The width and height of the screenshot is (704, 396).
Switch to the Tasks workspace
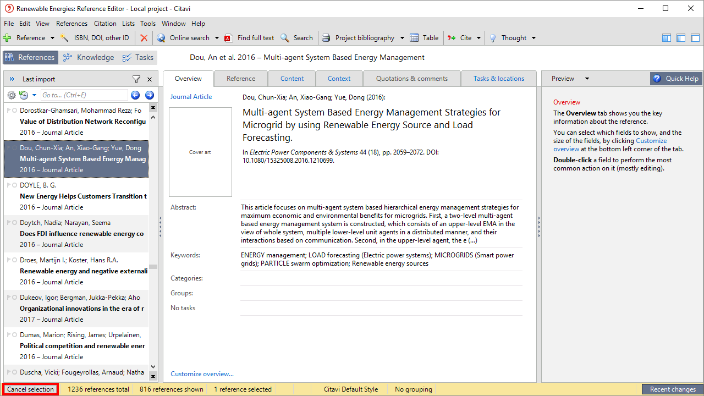click(x=137, y=57)
